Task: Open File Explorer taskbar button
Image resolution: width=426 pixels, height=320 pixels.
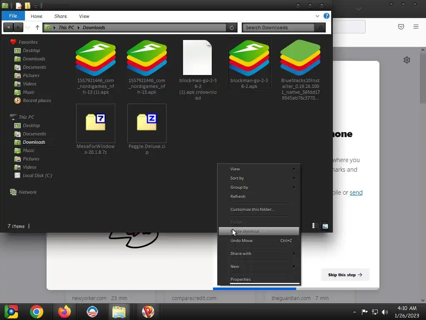Action: 119,312
